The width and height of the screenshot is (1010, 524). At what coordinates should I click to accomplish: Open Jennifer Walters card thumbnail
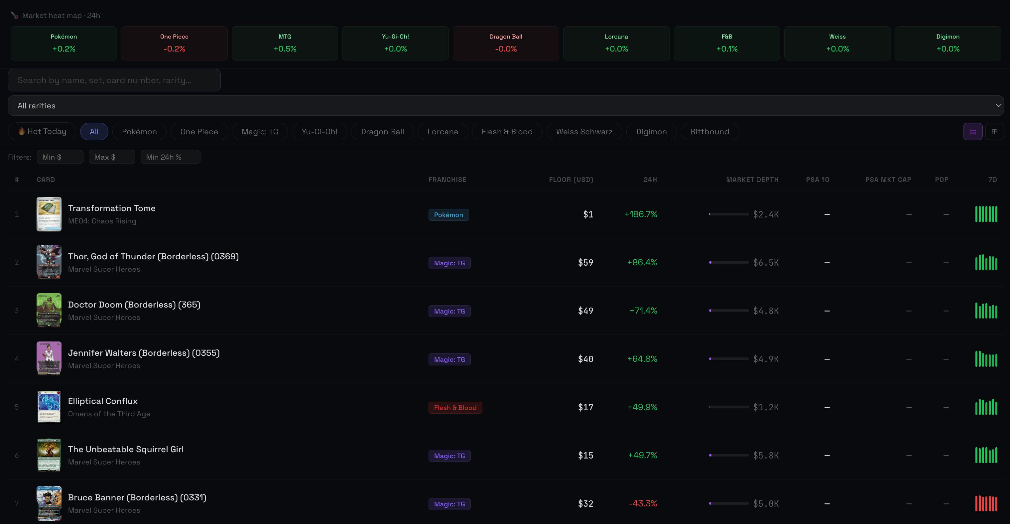49,359
